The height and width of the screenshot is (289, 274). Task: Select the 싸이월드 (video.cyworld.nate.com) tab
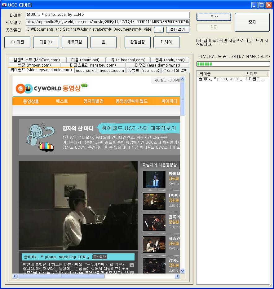41,70
